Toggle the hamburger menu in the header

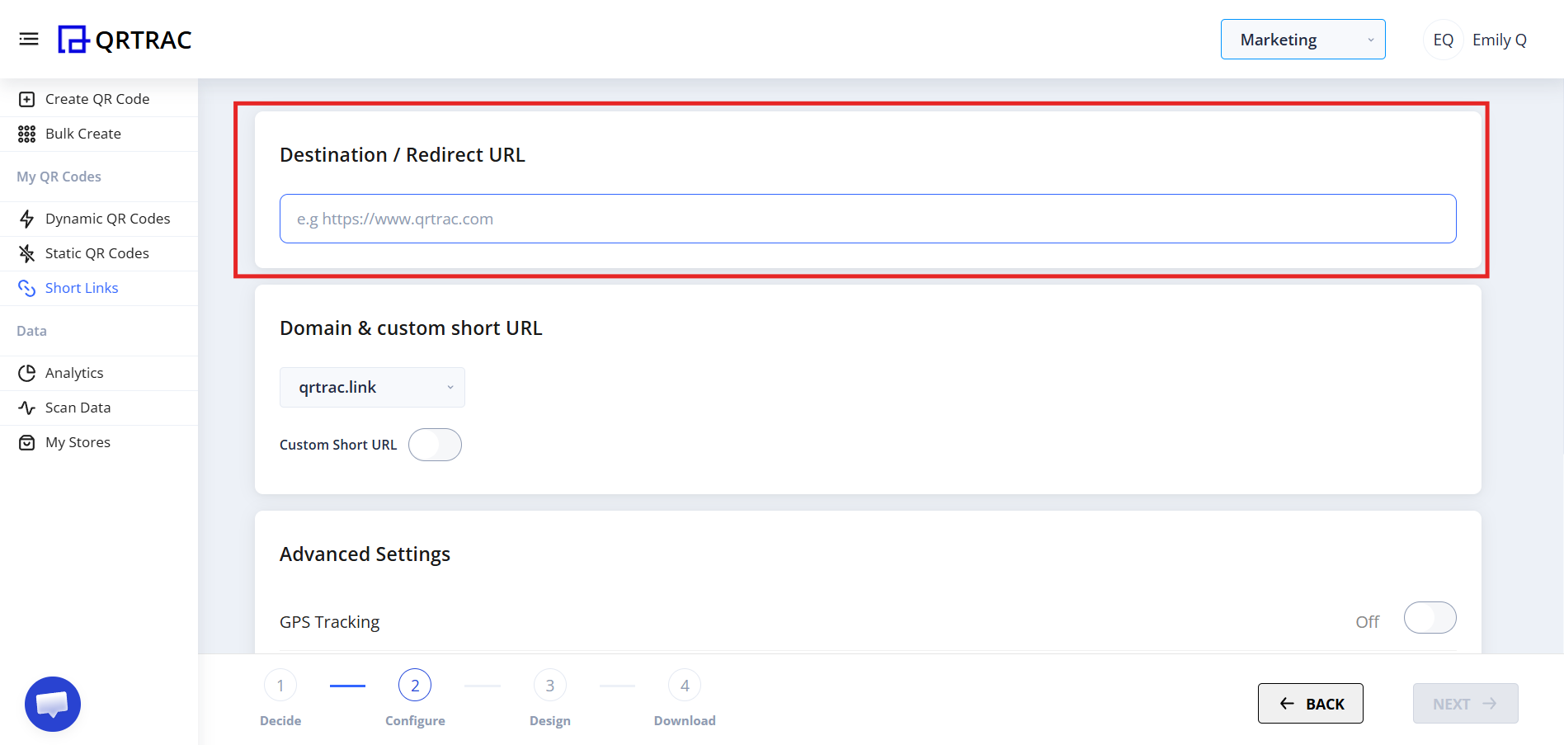pyautogui.click(x=29, y=38)
